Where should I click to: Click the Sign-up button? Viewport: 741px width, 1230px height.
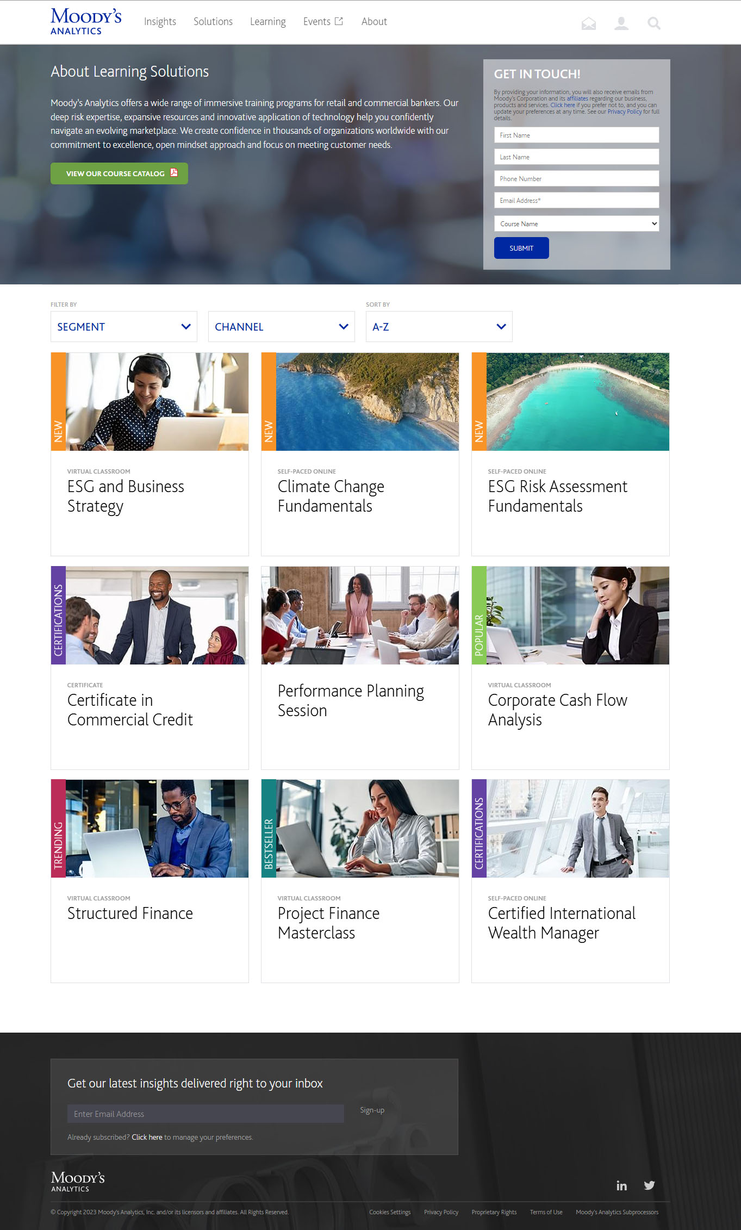tap(372, 1110)
